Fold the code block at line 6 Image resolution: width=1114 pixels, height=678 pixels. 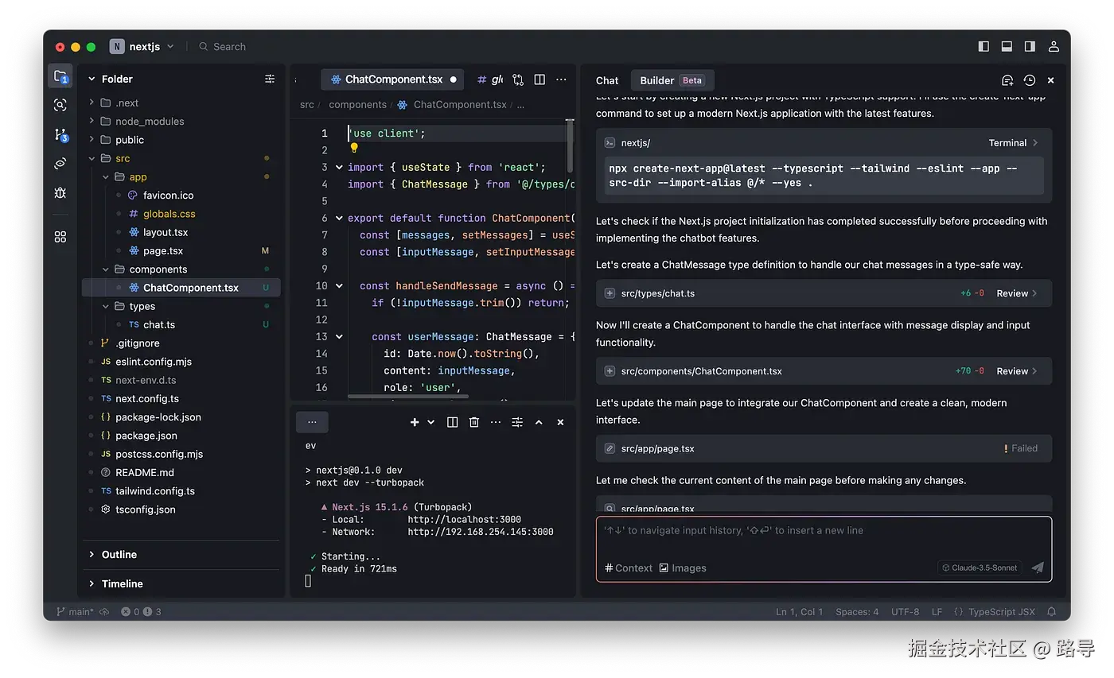pyautogui.click(x=340, y=218)
